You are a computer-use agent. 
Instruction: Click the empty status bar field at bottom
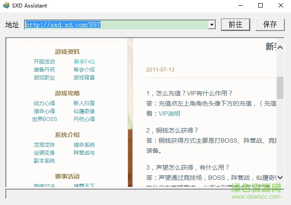[x=145, y=194]
